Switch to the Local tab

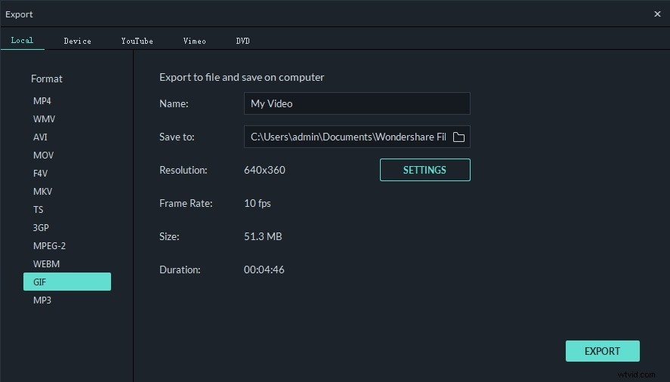(22, 40)
